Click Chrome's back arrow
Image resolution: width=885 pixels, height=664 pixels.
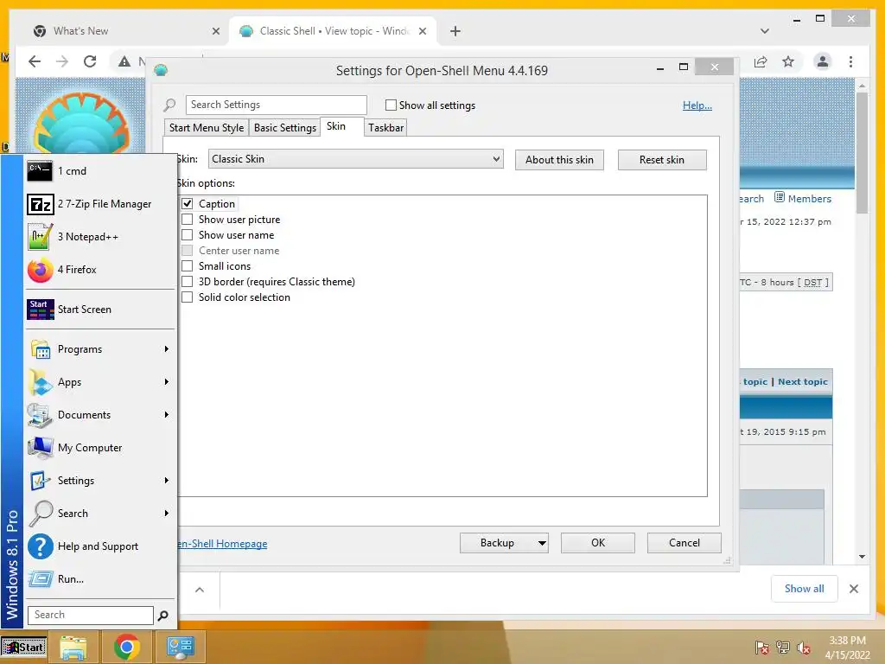[35, 61]
